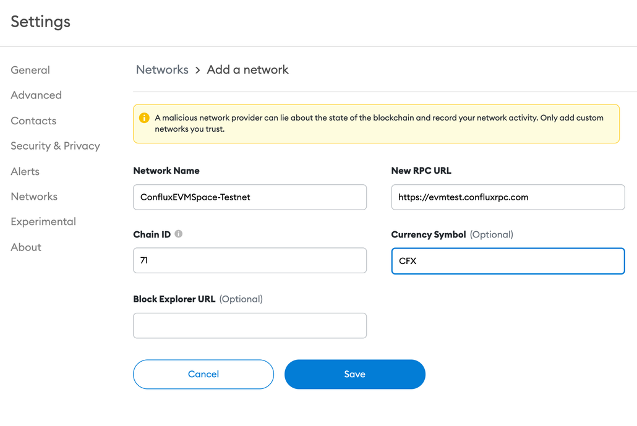Click the Networks breadcrumb link

(x=162, y=70)
